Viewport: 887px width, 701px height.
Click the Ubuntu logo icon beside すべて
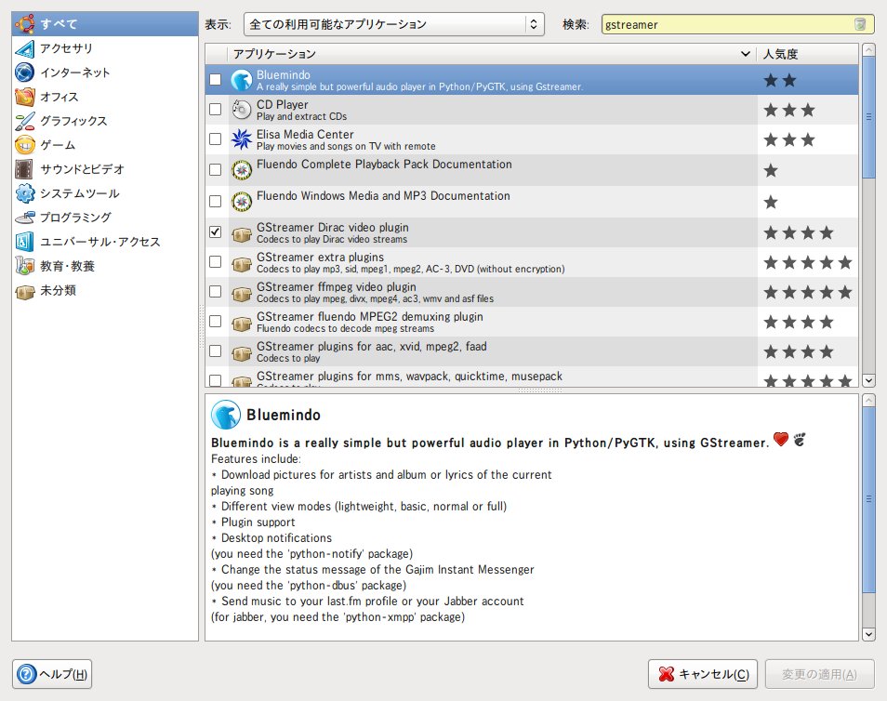click(x=25, y=24)
